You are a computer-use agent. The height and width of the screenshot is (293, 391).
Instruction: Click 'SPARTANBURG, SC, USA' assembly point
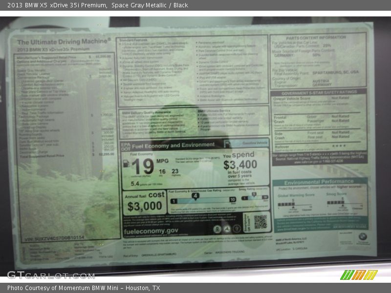335,72
